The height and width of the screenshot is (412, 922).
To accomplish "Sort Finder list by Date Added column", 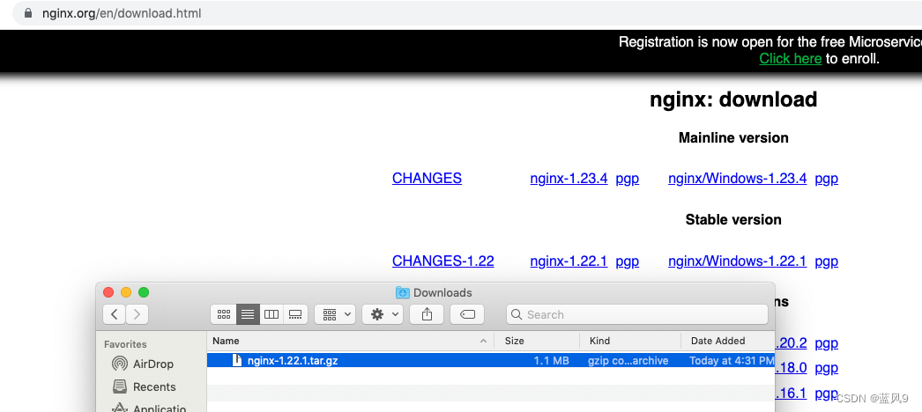I will coord(728,341).
